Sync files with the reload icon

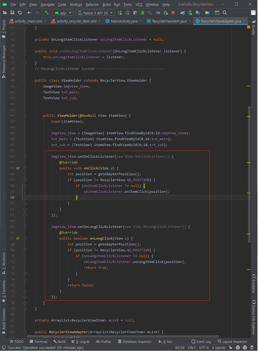(20, 13)
